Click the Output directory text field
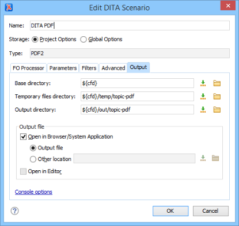Screen dimensions: 239x226 pyautogui.click(x=137, y=110)
